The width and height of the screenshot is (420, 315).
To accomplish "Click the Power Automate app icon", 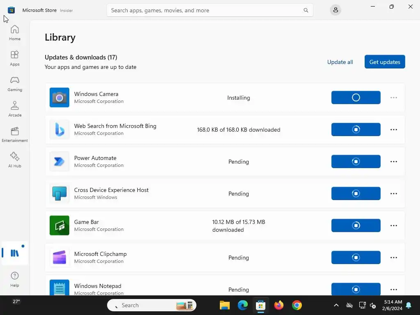I will tap(59, 162).
